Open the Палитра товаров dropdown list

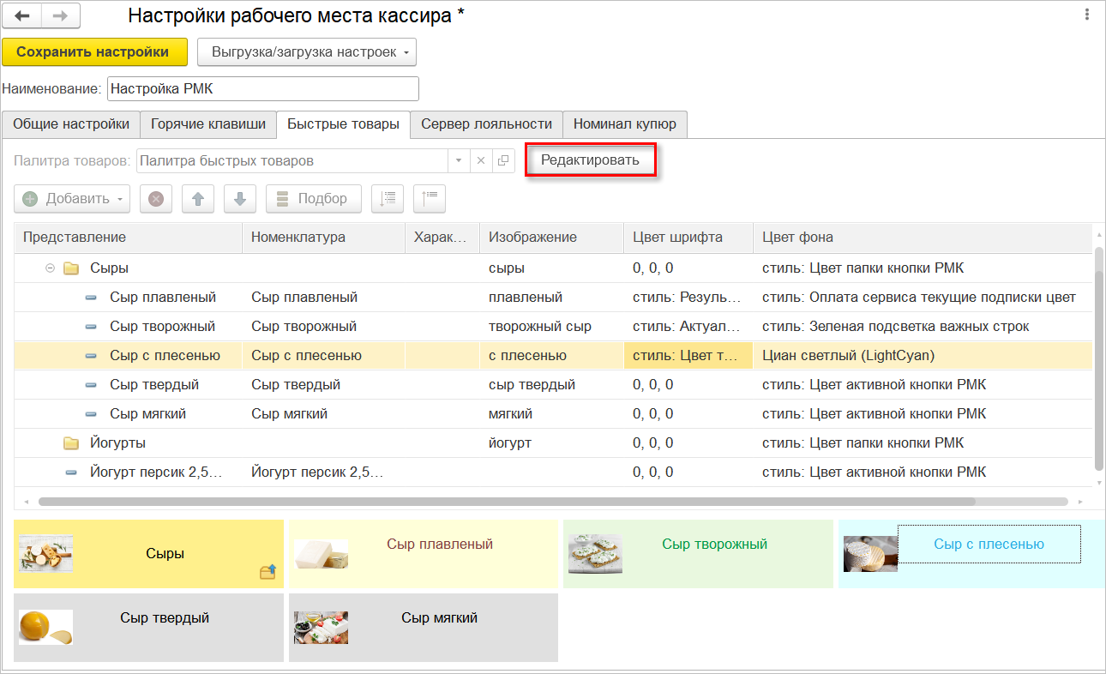pos(459,160)
